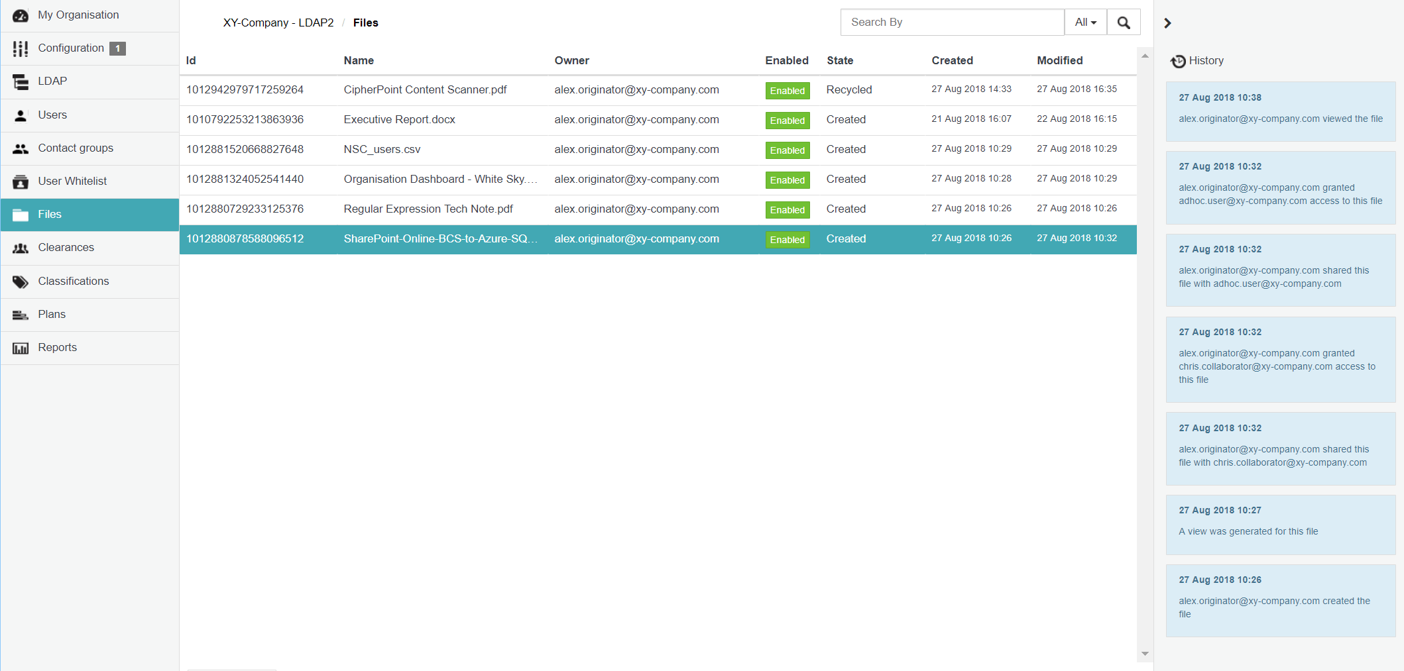
Task: Click 'A view was generated for this file' entry
Action: click(x=1281, y=525)
